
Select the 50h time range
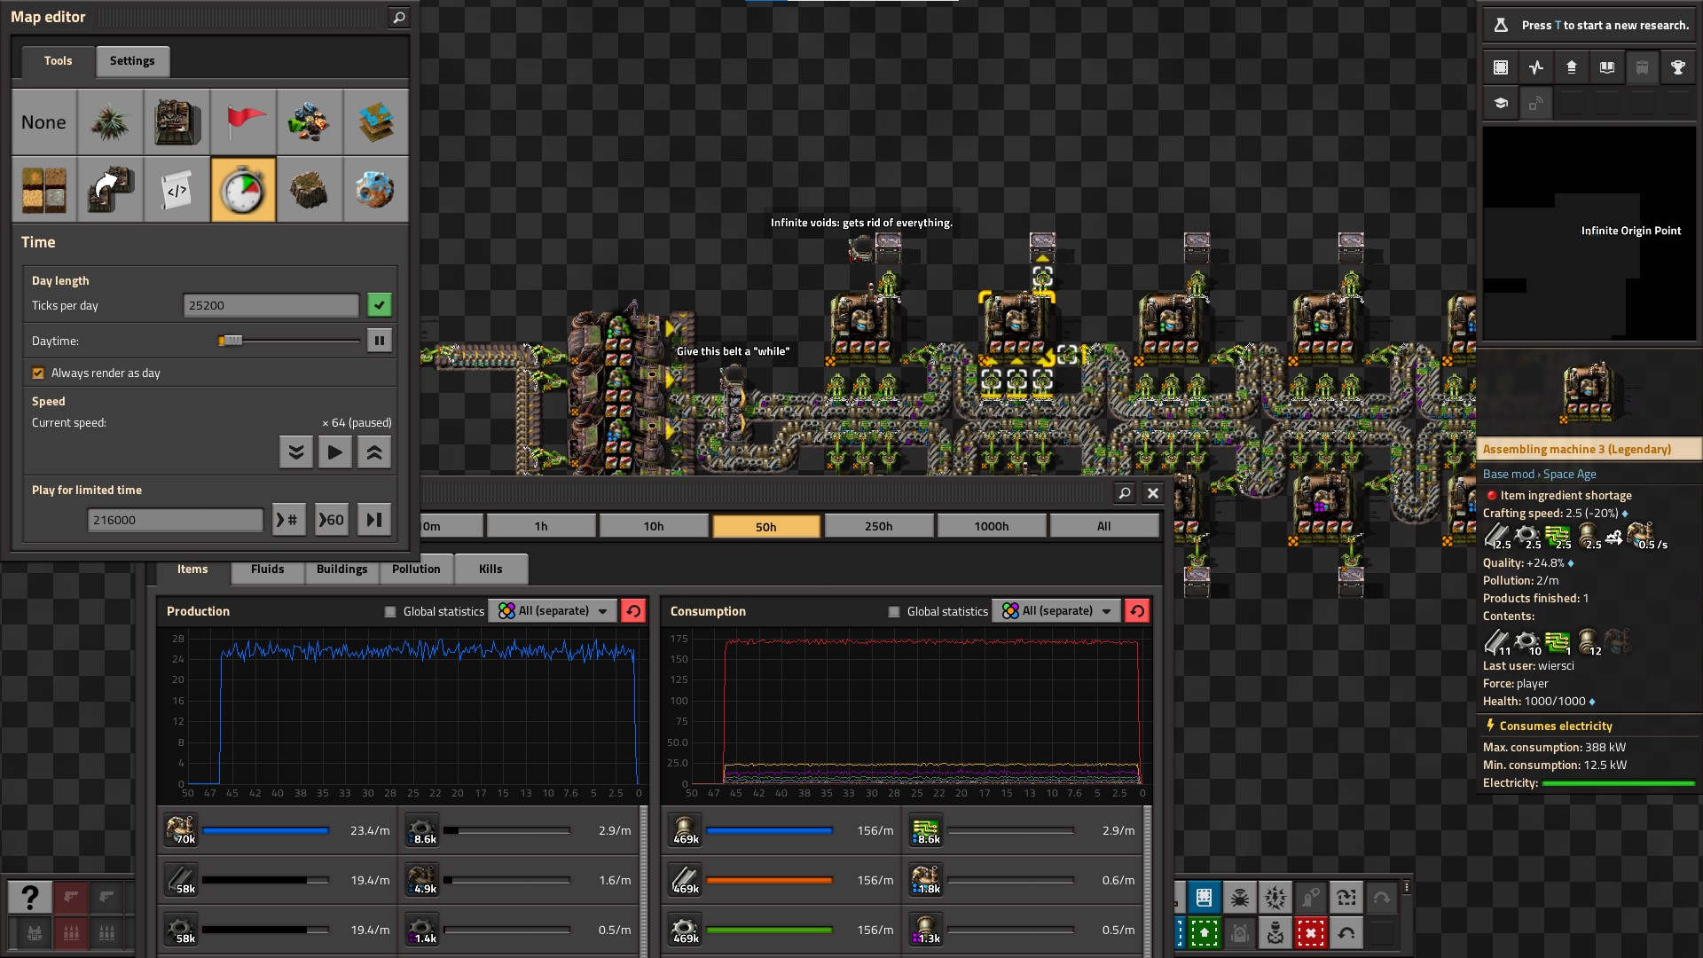pyautogui.click(x=766, y=526)
